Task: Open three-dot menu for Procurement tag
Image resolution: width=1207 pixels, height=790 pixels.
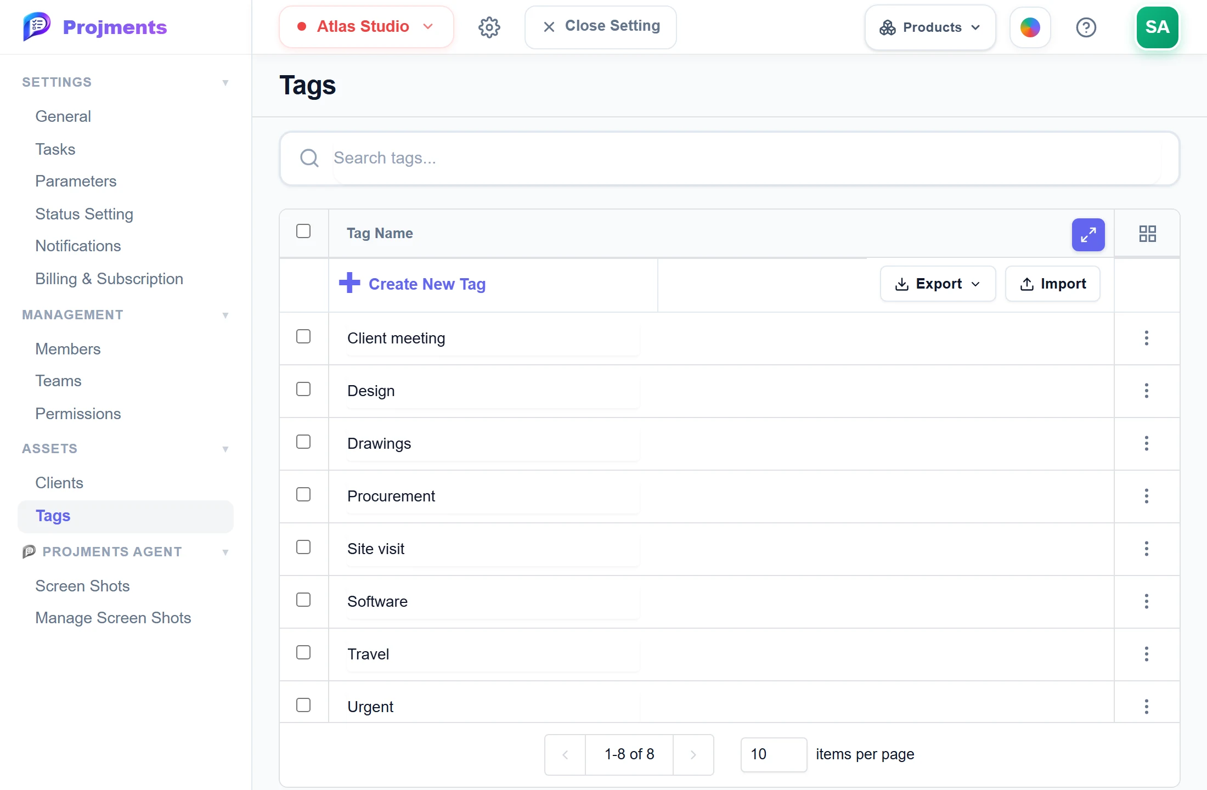Action: tap(1146, 496)
